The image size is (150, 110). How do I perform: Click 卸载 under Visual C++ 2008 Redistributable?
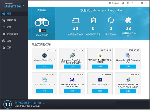[72, 66]
